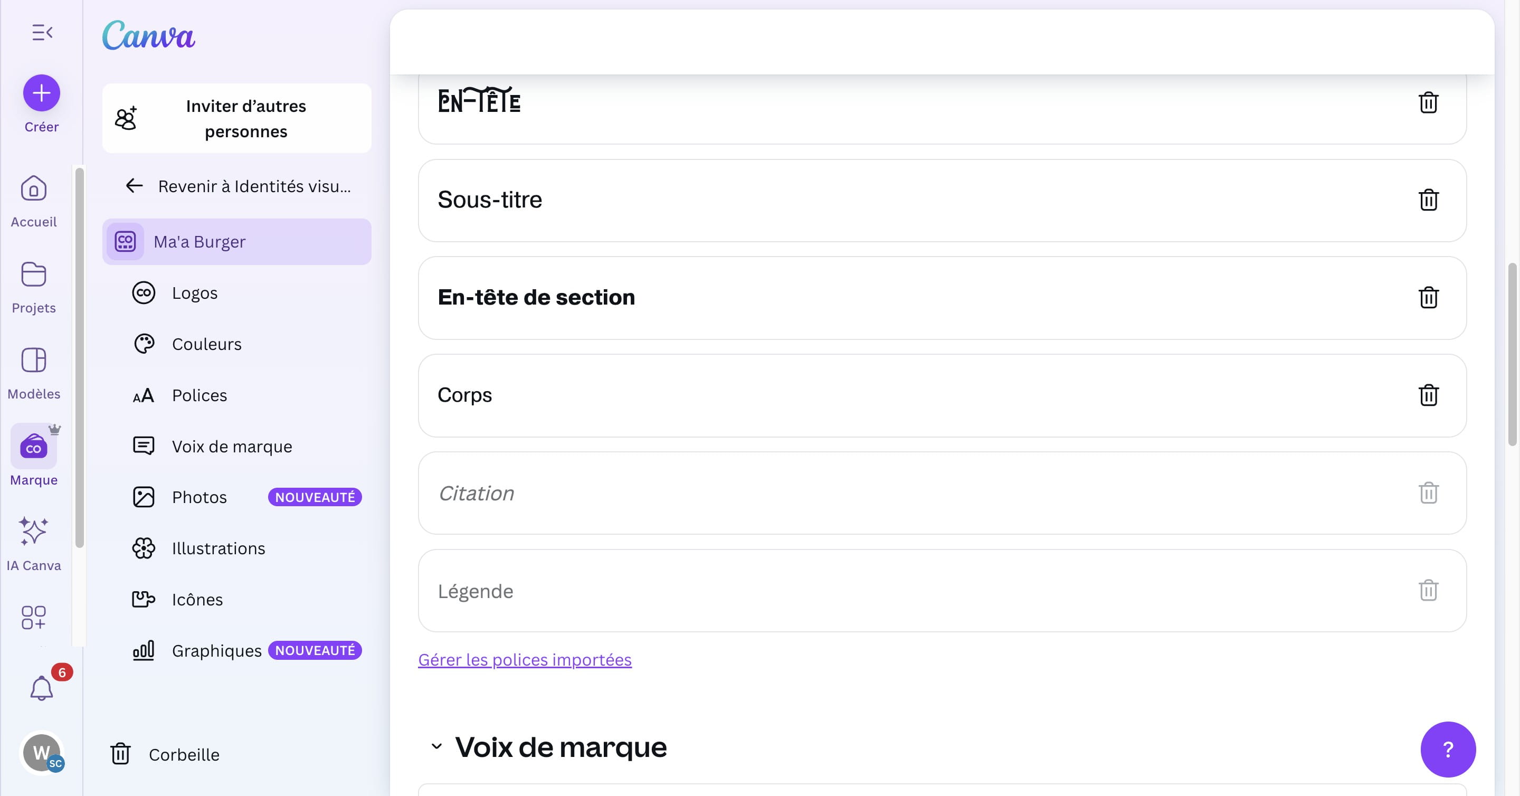The height and width of the screenshot is (796, 1520).
Task: Open the notifications bell with 6 alerts
Action: click(41, 687)
